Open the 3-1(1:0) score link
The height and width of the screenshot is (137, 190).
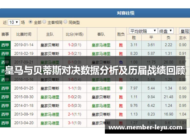(74, 123)
